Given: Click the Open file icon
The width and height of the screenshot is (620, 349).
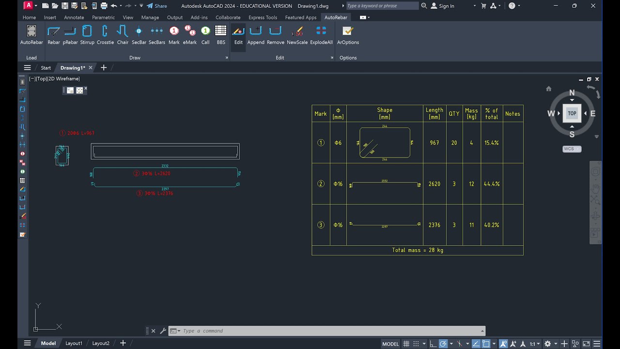Looking at the screenshot, I should click(x=55, y=6).
